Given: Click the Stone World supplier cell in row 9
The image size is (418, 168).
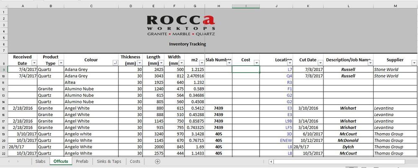Looking at the screenshot, I should tap(395, 70).
